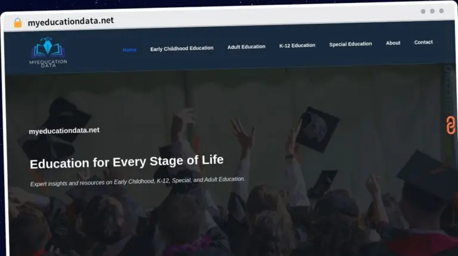The width and height of the screenshot is (458, 256).
Task: Click the orange padlock security icon
Action: click(18, 23)
